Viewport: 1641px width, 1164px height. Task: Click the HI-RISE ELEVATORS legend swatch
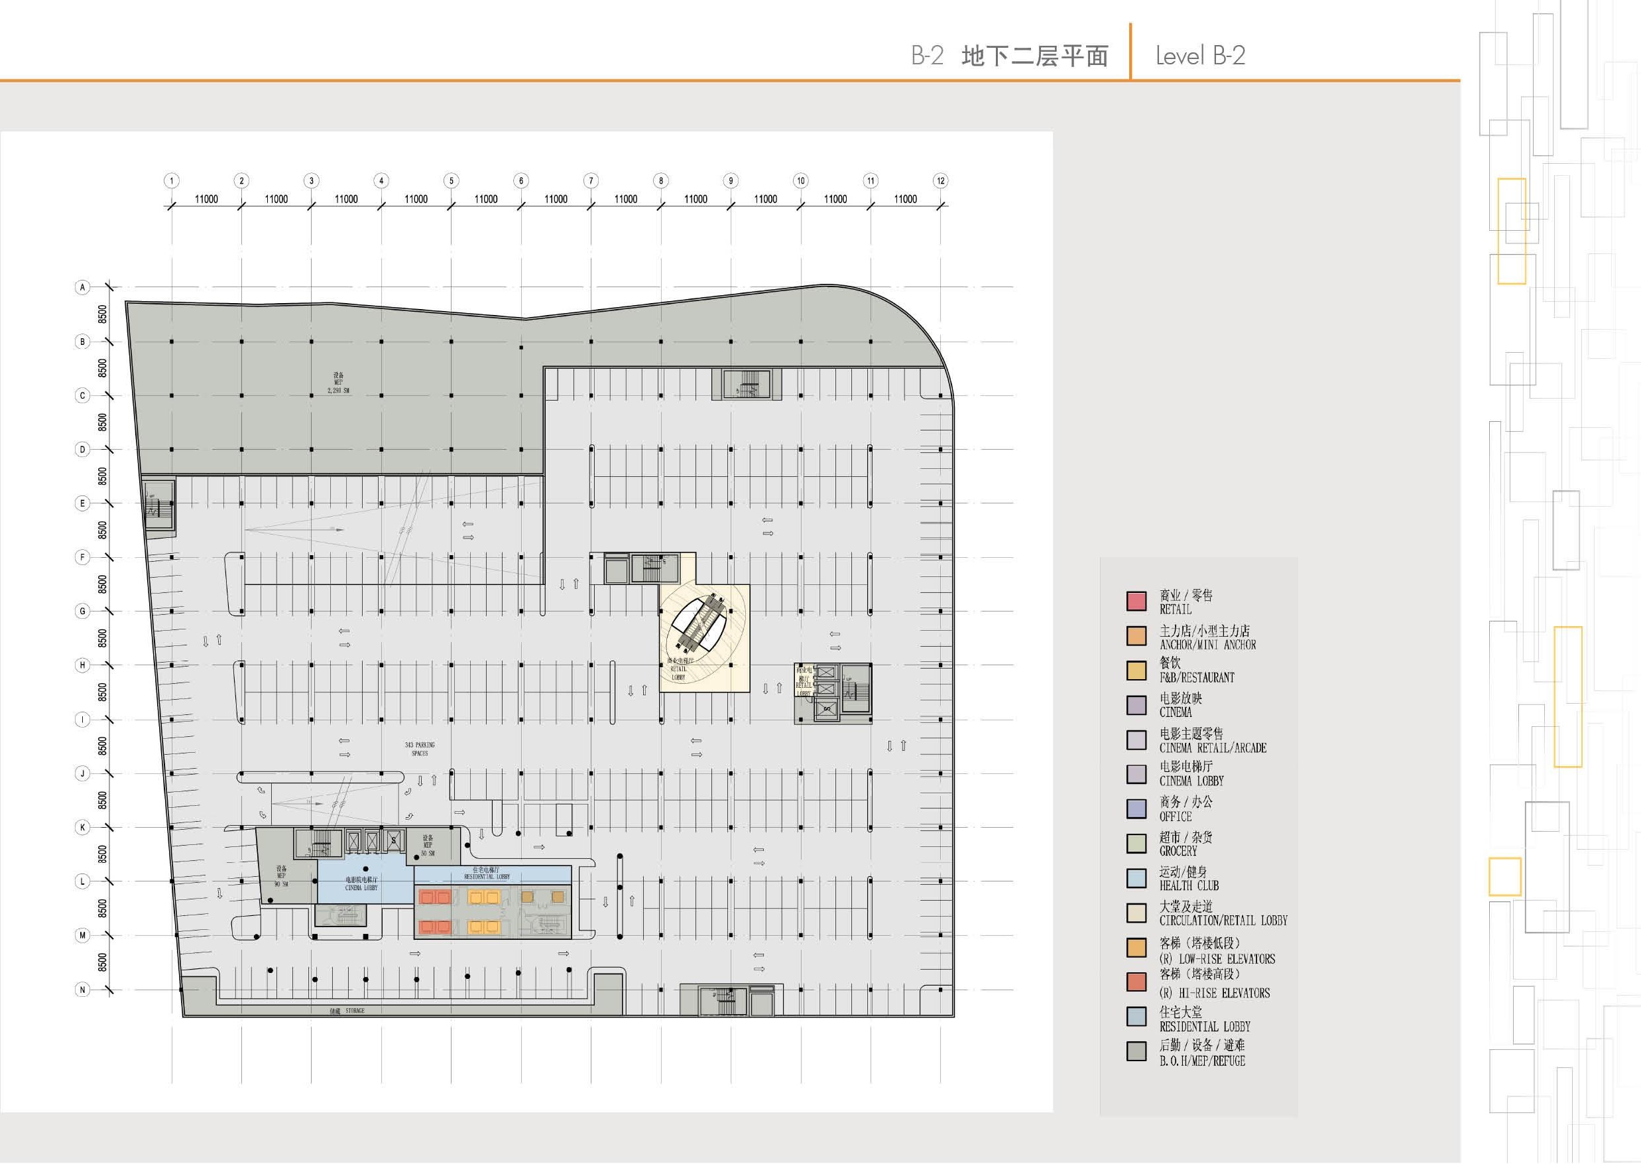coord(1136,982)
